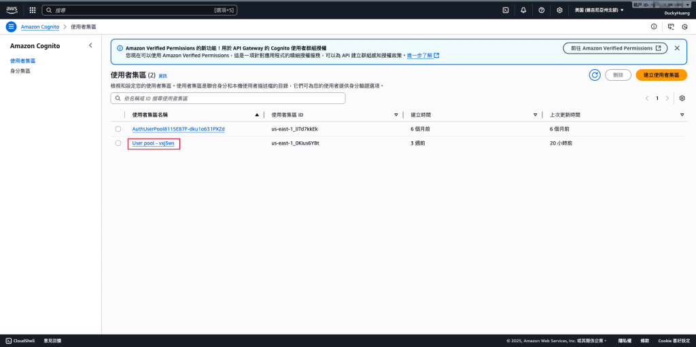Viewport: 696px width, 347px height.
Task: Click the us-east-1_liTd7kkEk ID cell
Action: click(294, 129)
